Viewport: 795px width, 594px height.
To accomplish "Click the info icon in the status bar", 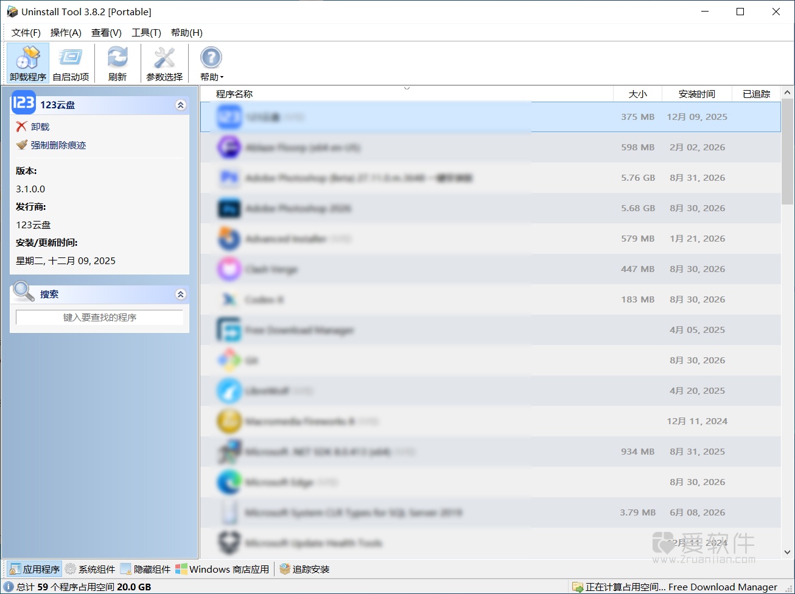I will [9, 587].
